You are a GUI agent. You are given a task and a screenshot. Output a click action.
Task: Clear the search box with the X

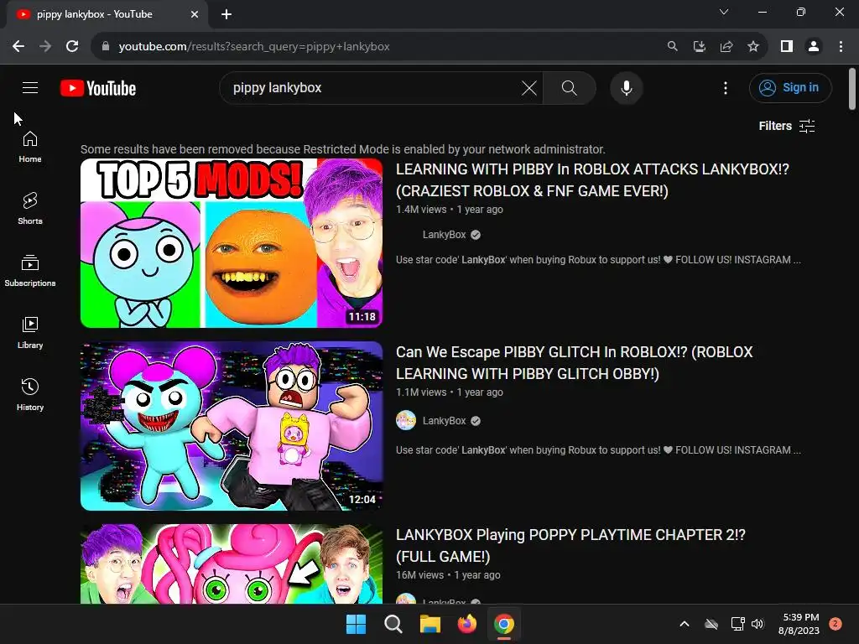(x=529, y=88)
